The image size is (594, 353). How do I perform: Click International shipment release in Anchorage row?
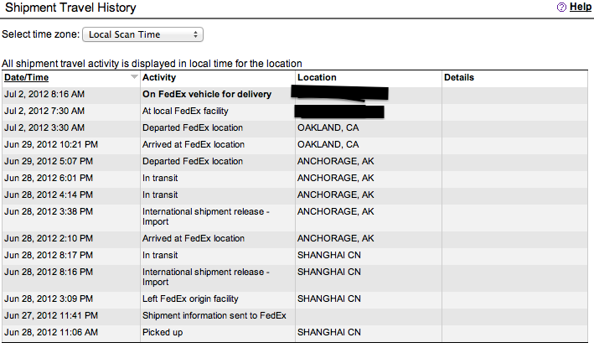[206, 216]
